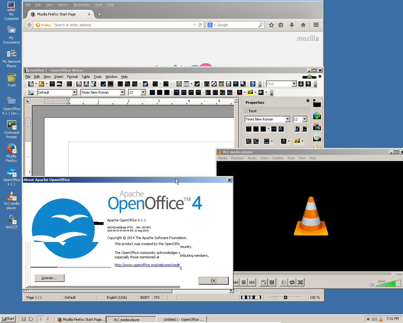Viewport: 403px width, 323px height.
Task: Open new Firefox tab plus button
Action: [99, 14]
